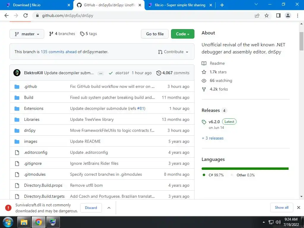Click Chrome icon in taskbar
Viewport: 304px width, 228px height.
click(39, 222)
